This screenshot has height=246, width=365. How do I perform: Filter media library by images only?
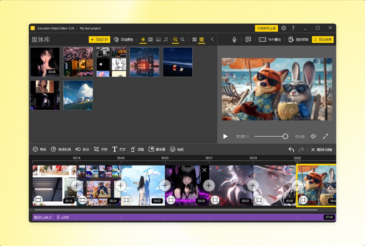pyautogui.click(x=159, y=39)
